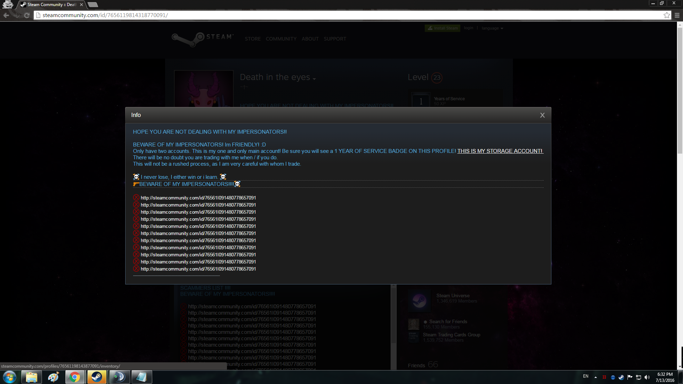Open Notepad from the taskbar
Image resolution: width=683 pixels, height=384 pixels.
[x=141, y=377]
